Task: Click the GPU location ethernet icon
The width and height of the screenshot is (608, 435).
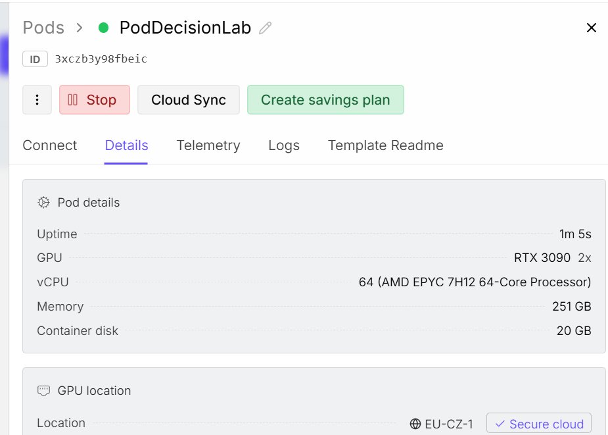Action: pyautogui.click(x=43, y=390)
